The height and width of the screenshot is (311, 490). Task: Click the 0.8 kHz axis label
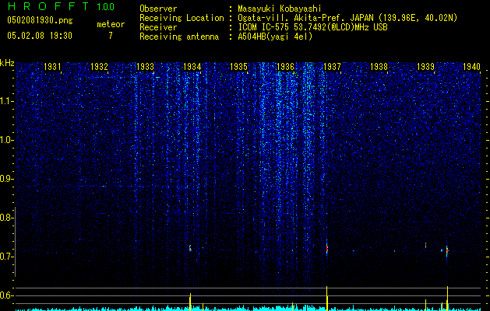[5, 218]
